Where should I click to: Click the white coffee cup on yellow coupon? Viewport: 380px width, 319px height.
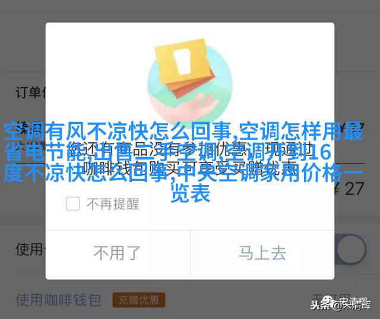click(183, 62)
